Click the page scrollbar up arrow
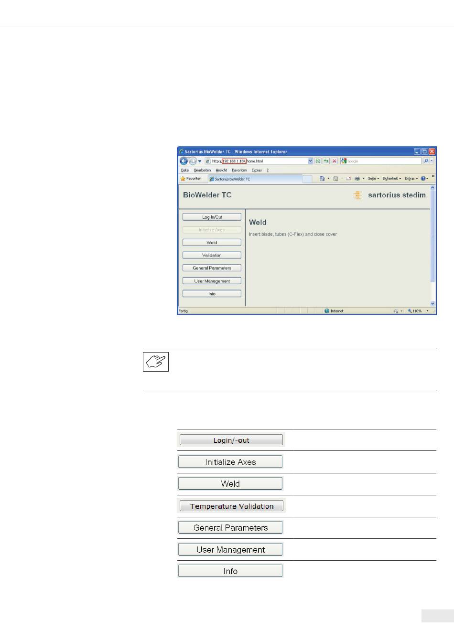 click(433, 188)
